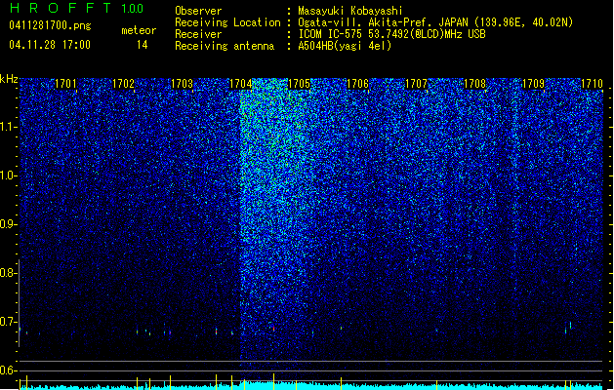Click the 'meteor' label
Image resolution: width=614 pixels, height=390 pixels.
tap(139, 30)
